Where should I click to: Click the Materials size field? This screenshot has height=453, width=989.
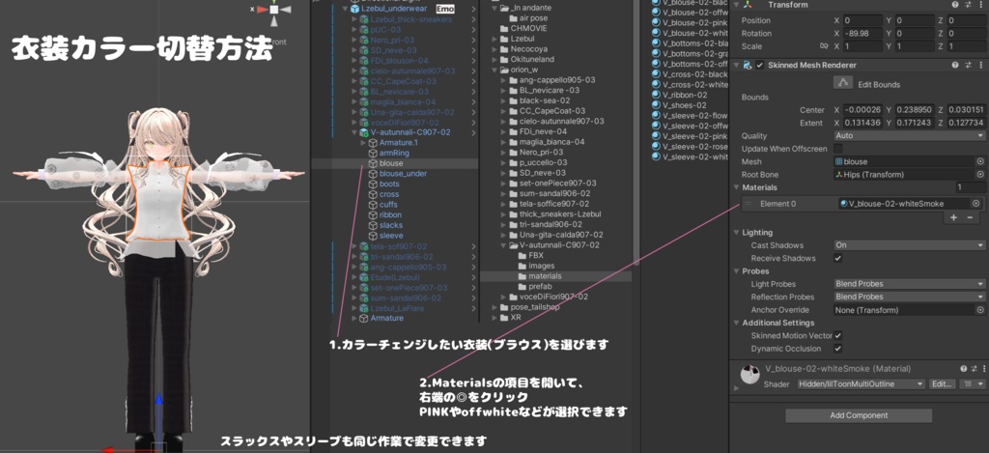click(x=970, y=188)
